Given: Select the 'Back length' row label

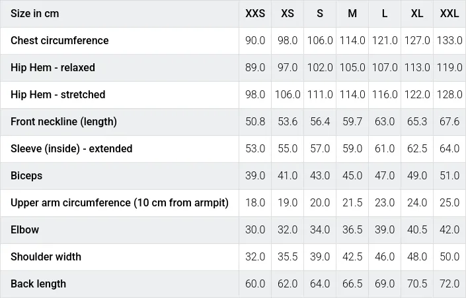Looking at the screenshot, I should (38, 283).
